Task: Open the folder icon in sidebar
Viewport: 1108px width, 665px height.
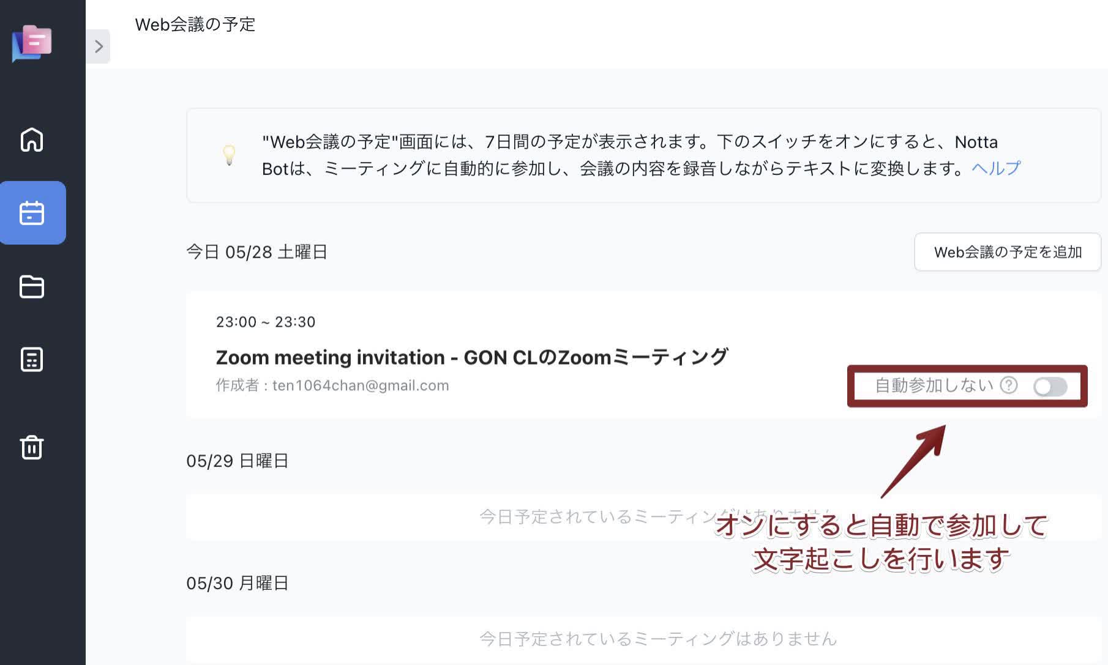Action: pyautogui.click(x=32, y=287)
